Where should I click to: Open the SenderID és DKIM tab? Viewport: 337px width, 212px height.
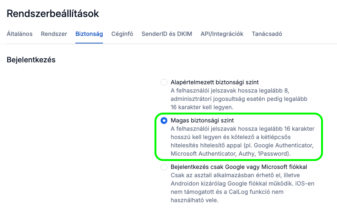pyautogui.click(x=167, y=34)
